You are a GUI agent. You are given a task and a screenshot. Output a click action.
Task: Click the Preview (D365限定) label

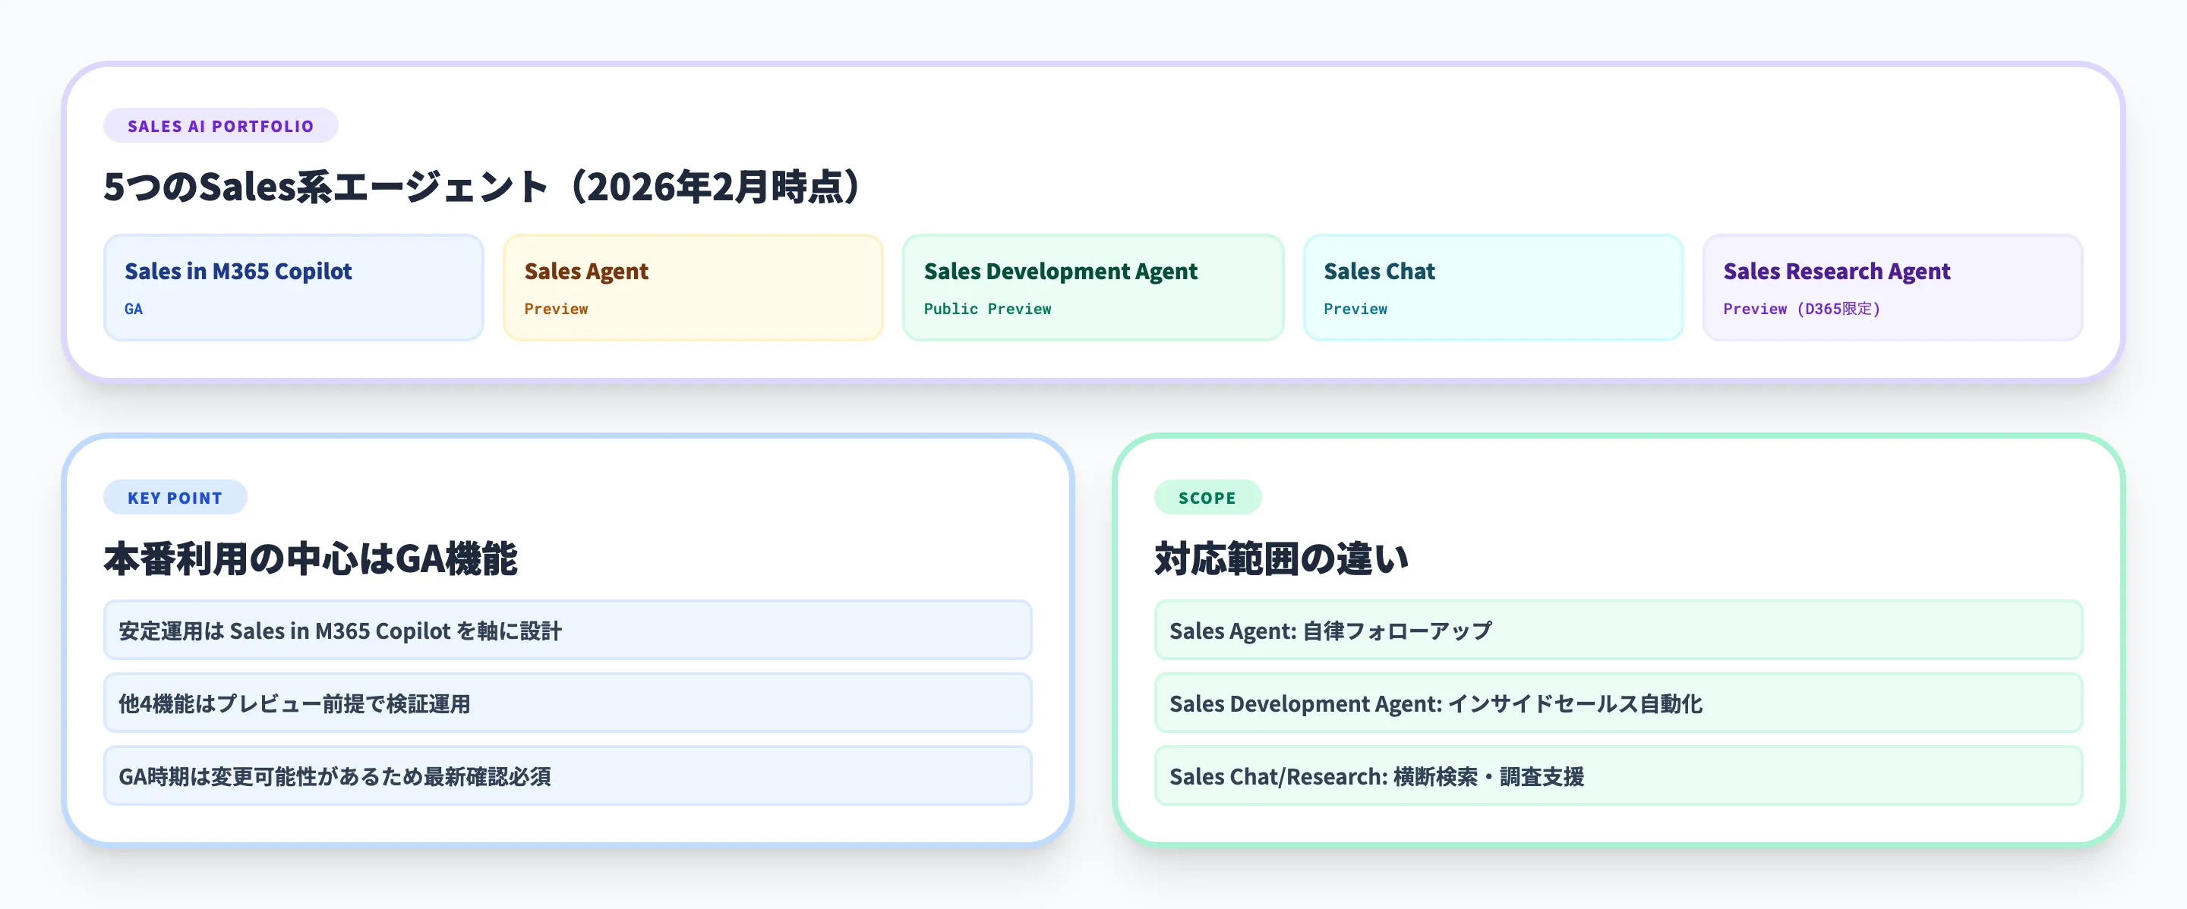pyautogui.click(x=1801, y=309)
